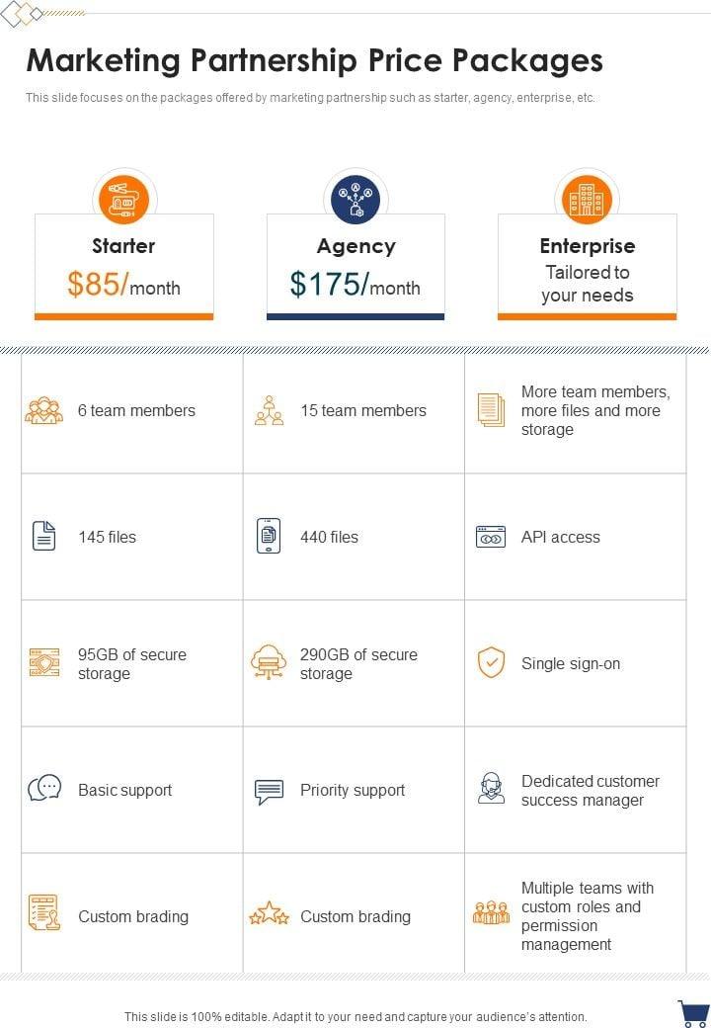Click the Enterprise building icon

[587, 200]
